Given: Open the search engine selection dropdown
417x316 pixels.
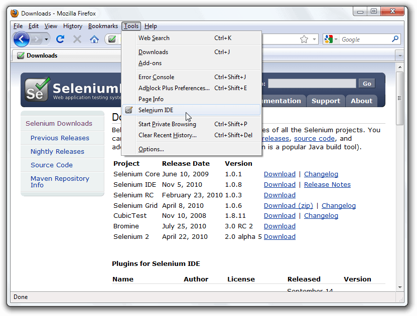Looking at the screenshot, I should (x=336, y=38).
